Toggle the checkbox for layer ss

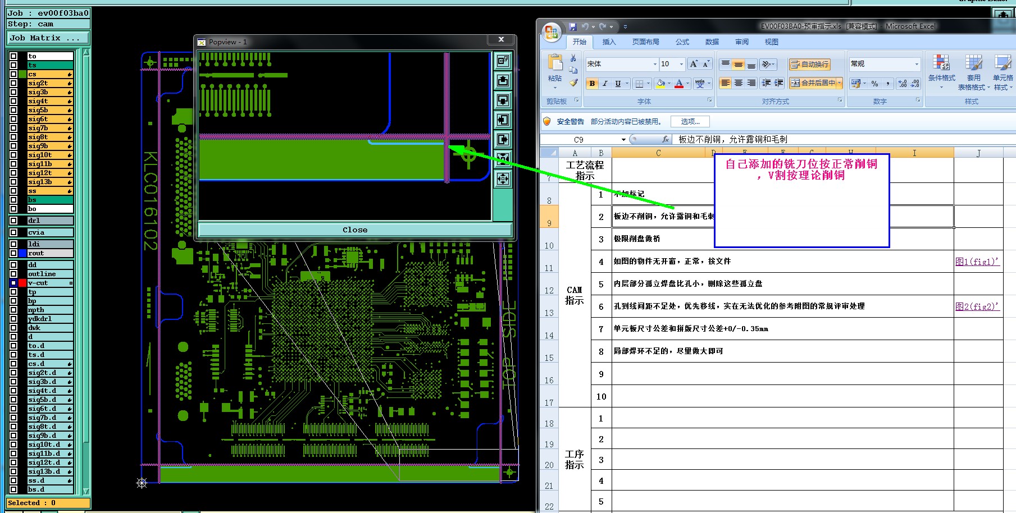tap(13, 191)
